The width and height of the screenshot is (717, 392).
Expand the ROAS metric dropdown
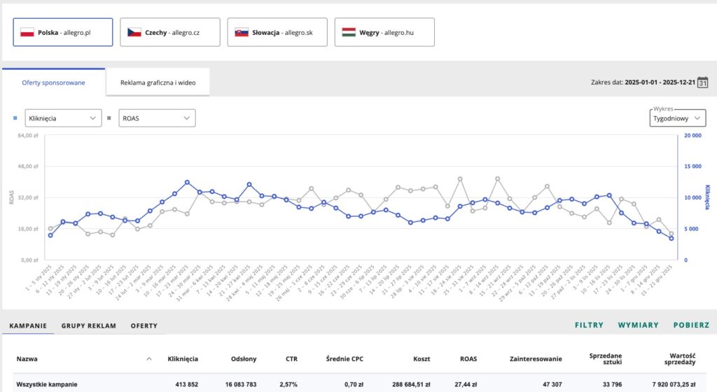(x=157, y=118)
